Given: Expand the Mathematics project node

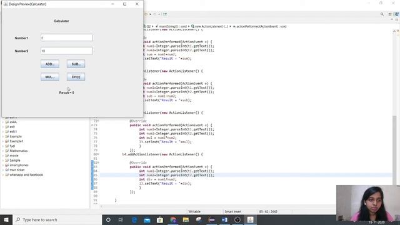Looking at the screenshot, I should point(3,151).
